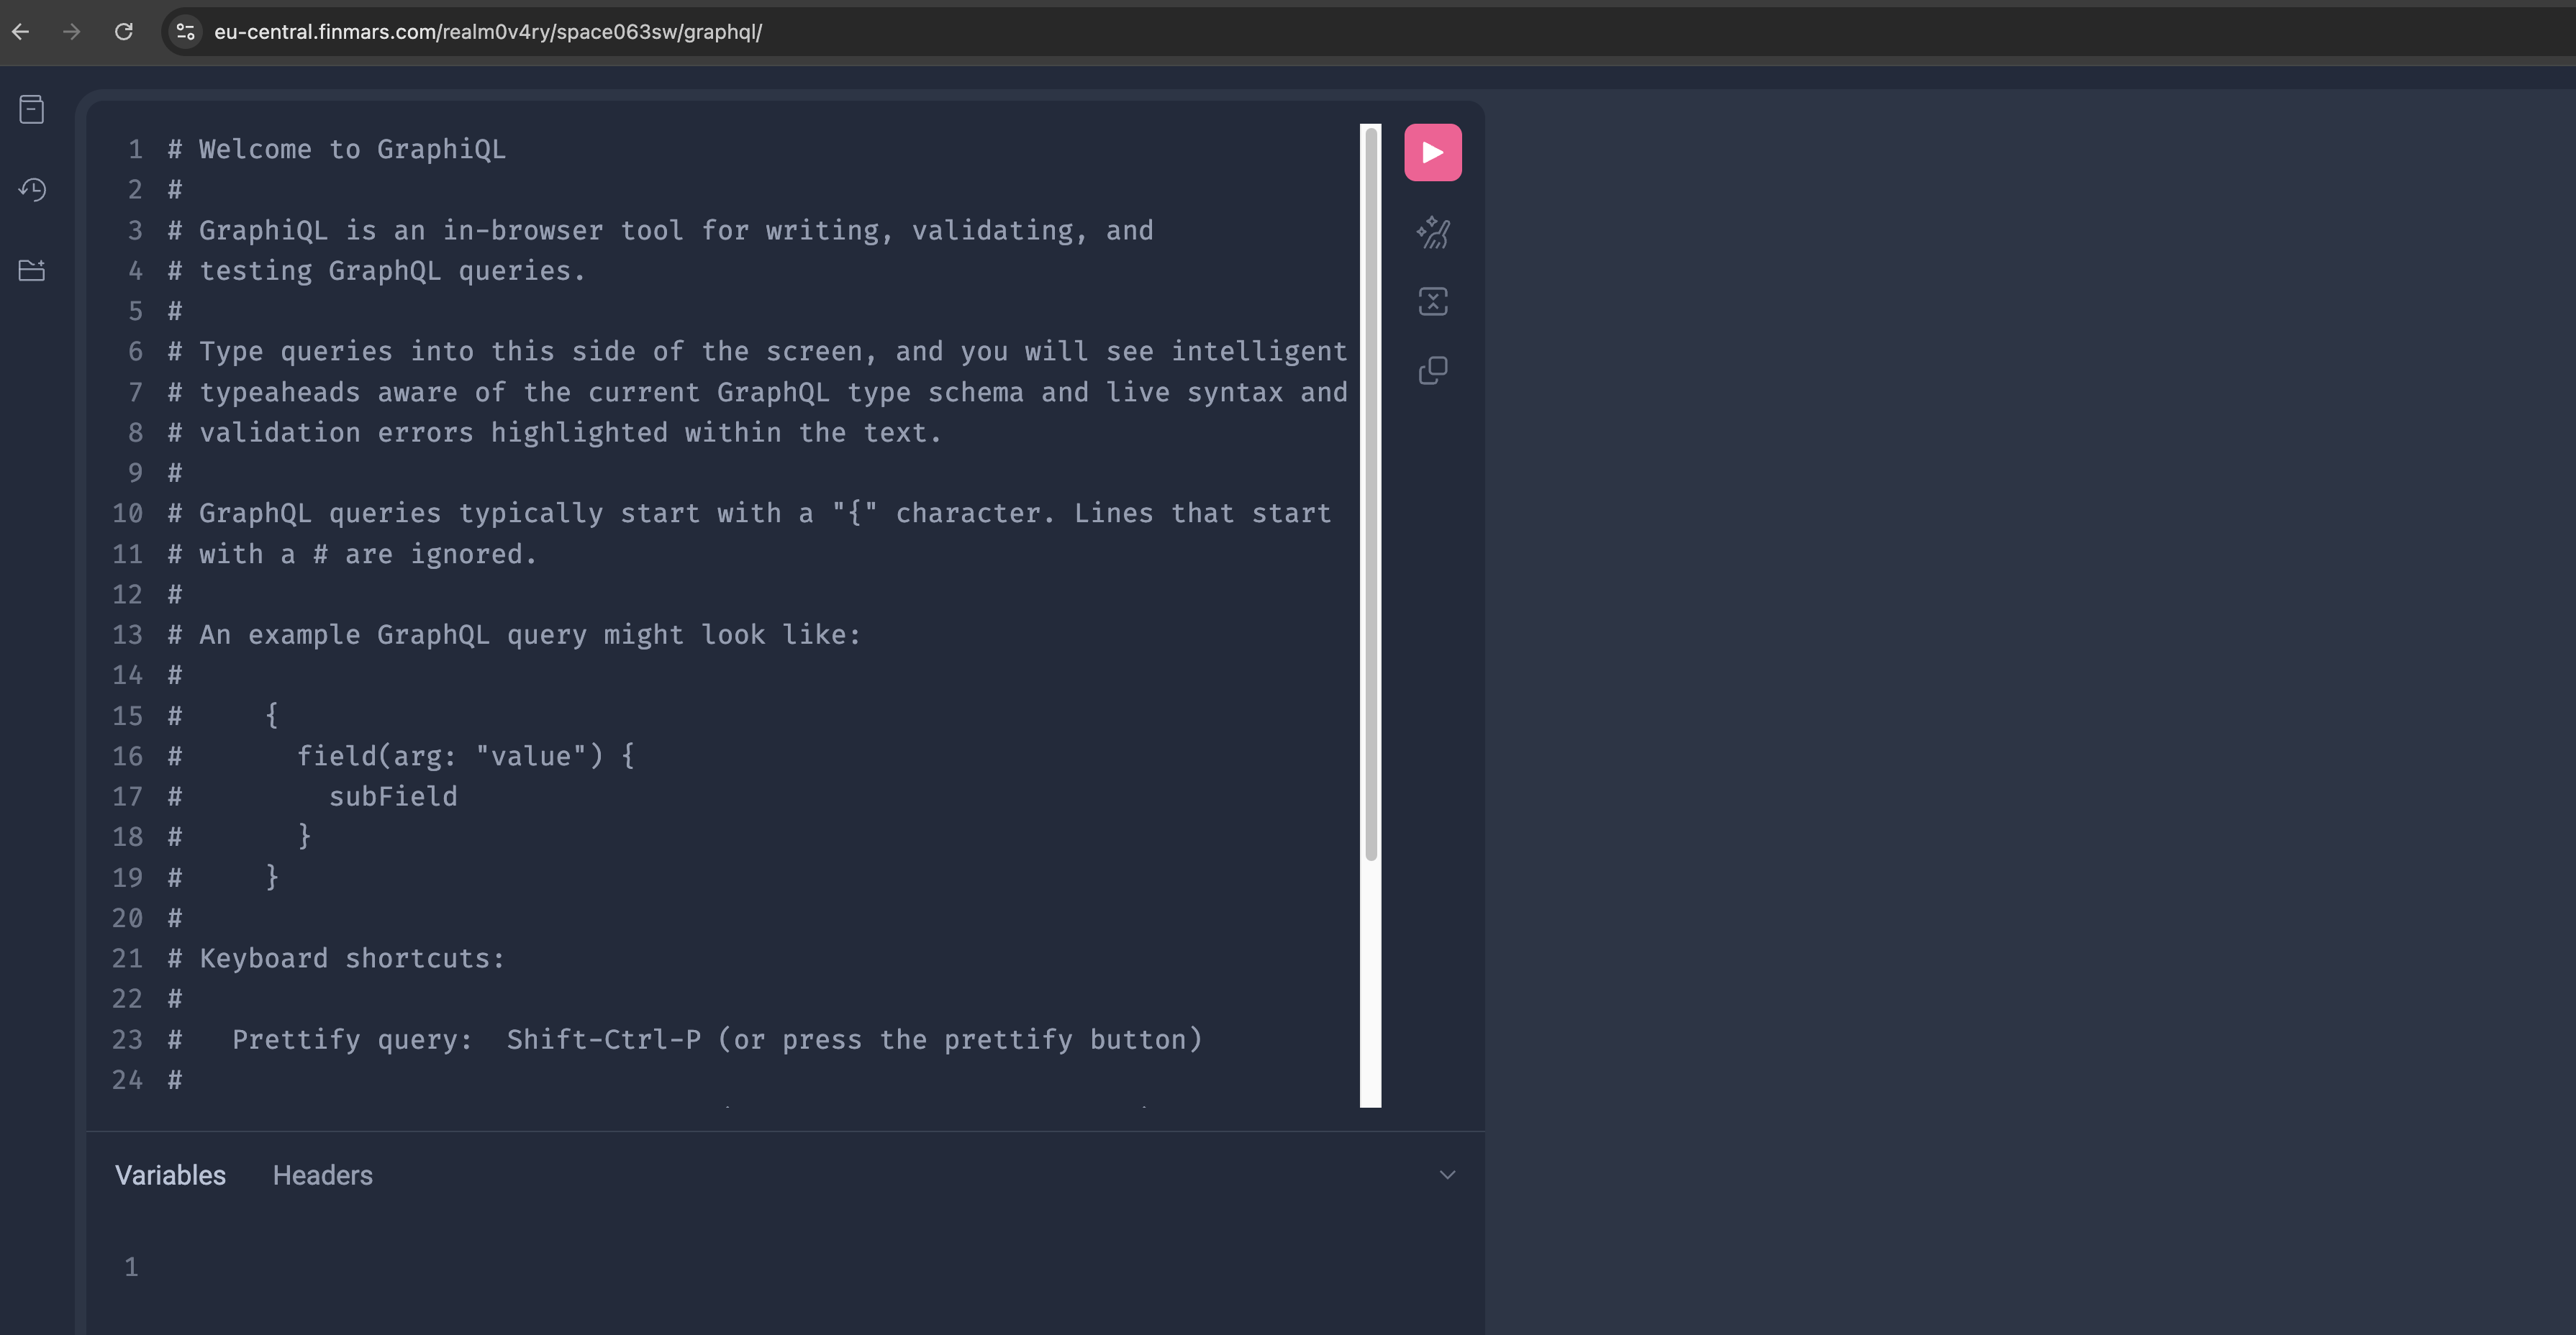Click the prettify query icon
This screenshot has width=2576, height=1335.
(x=1432, y=232)
